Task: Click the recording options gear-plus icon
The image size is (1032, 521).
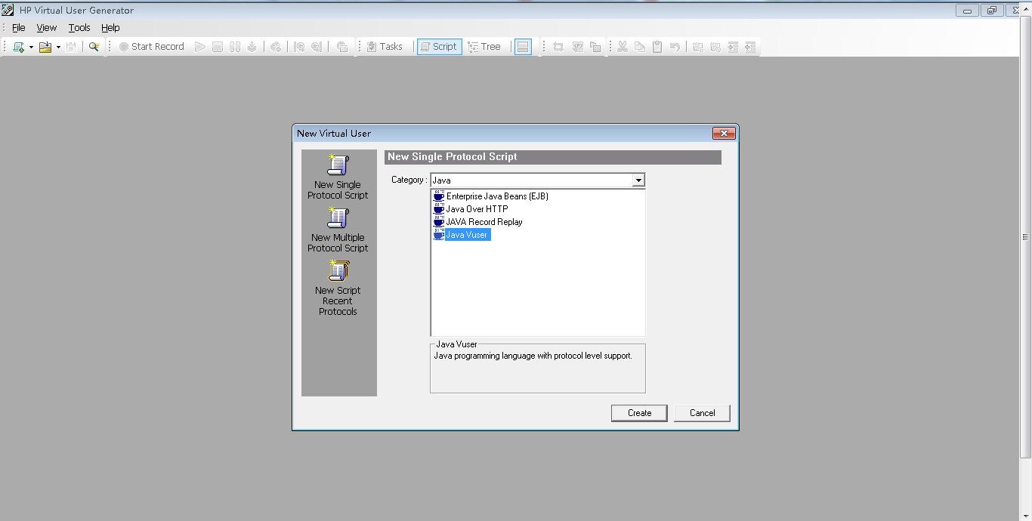Action: click(x=276, y=47)
